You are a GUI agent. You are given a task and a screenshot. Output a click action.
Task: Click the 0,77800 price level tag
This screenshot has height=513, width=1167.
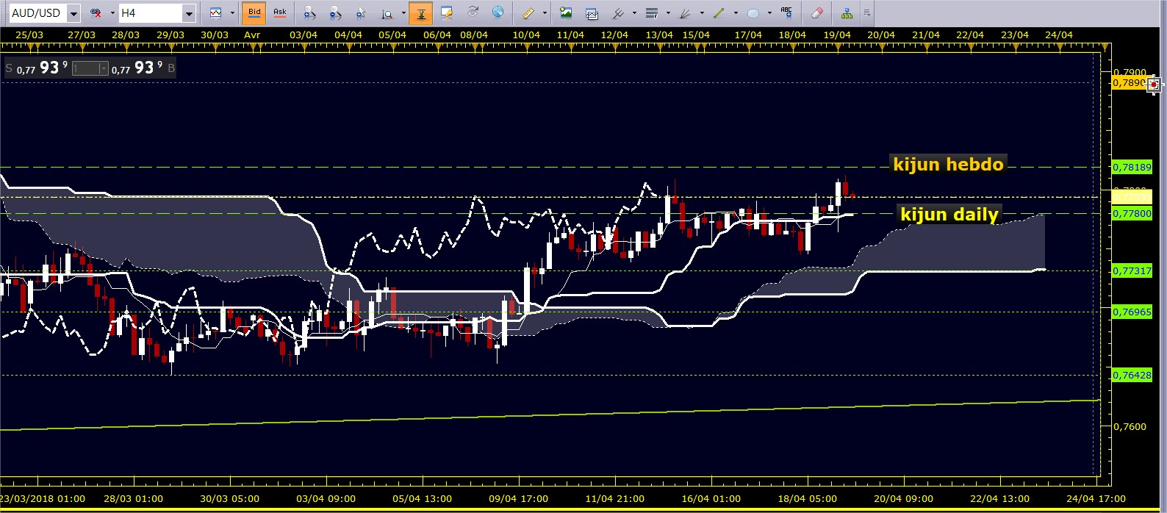1132,213
